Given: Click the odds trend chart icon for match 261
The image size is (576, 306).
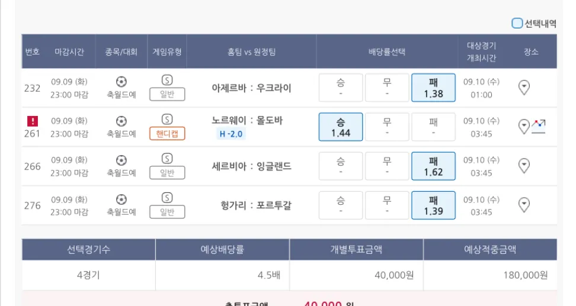Looking at the screenshot, I should tap(539, 125).
